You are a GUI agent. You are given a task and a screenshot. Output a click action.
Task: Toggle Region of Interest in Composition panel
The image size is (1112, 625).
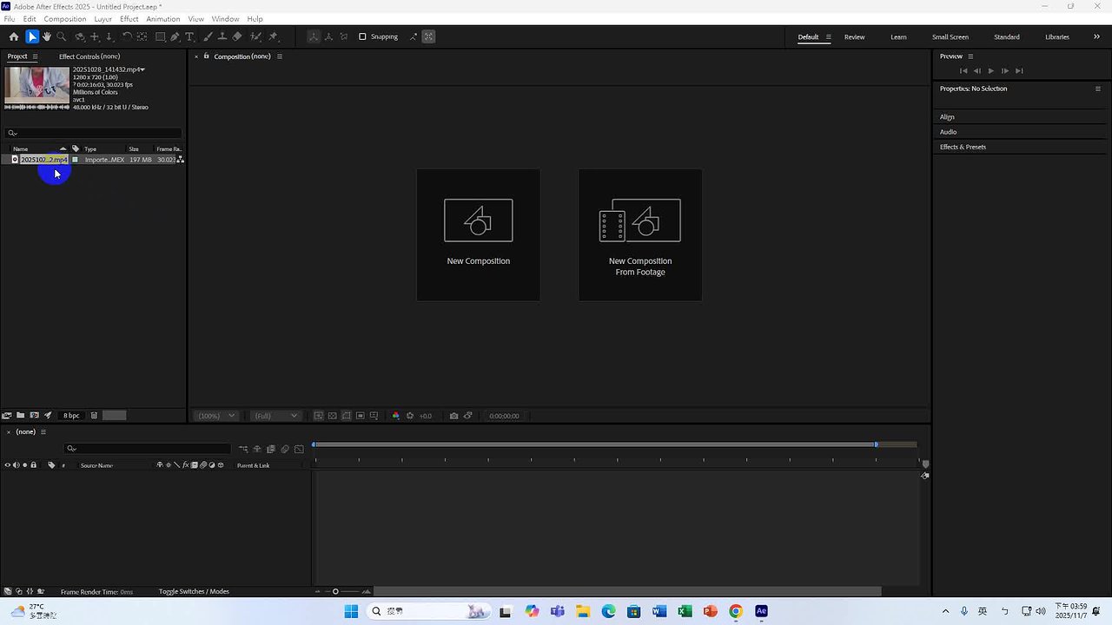point(360,415)
